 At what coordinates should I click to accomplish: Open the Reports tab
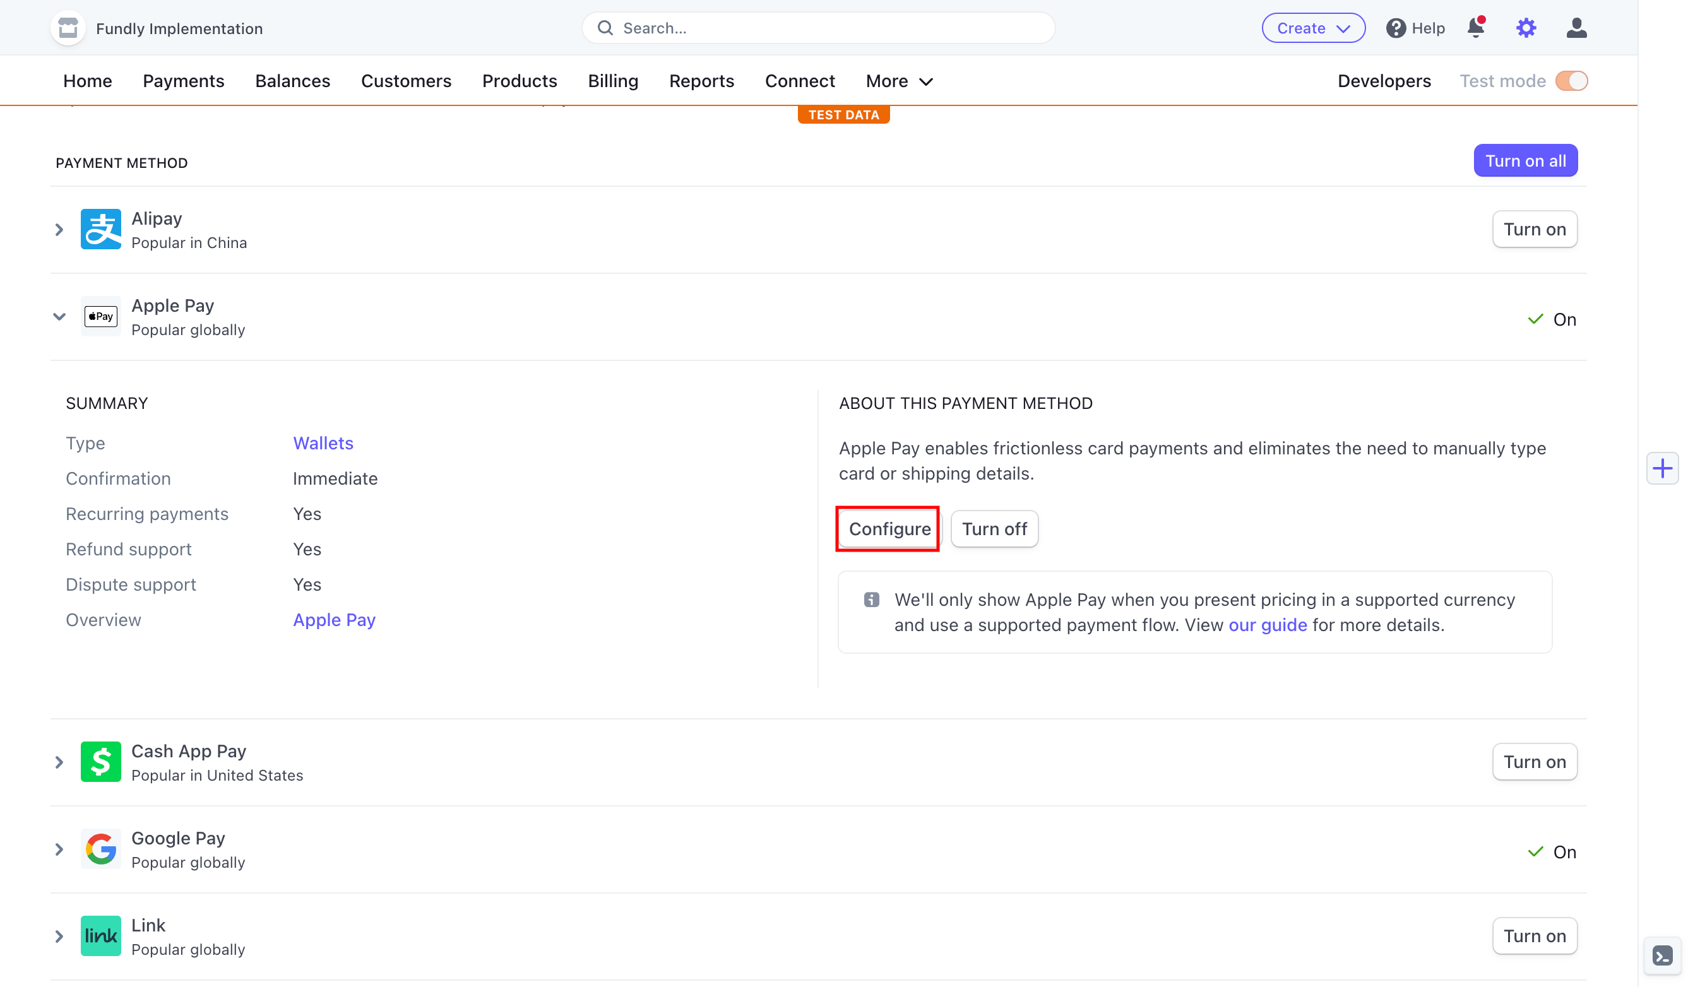701,81
